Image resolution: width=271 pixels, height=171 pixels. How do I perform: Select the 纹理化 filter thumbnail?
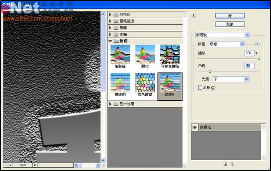click(x=170, y=86)
